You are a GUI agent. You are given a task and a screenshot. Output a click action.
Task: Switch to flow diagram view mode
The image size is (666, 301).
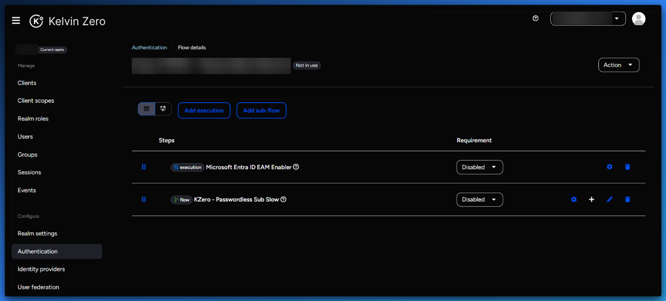click(163, 109)
